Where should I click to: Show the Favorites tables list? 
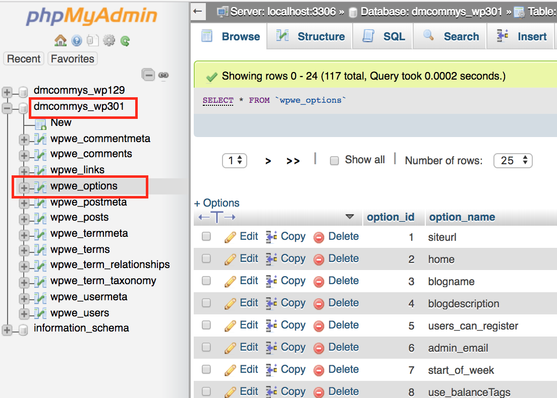point(73,58)
